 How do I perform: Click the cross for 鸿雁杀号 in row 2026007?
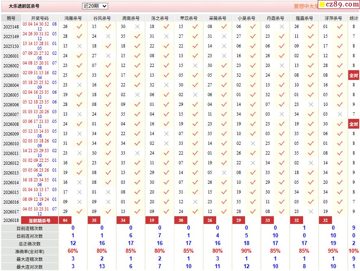(79, 114)
